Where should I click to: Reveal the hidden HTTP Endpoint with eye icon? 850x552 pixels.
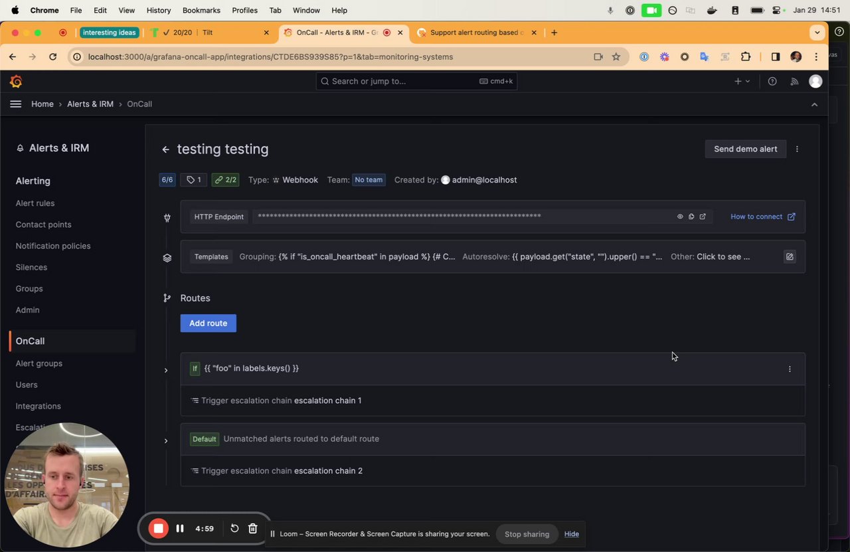(x=680, y=217)
